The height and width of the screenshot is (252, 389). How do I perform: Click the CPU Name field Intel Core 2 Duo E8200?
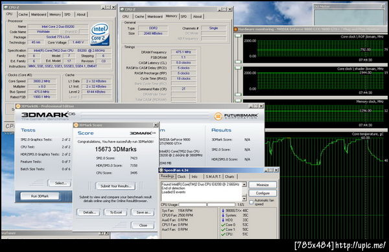[x=58, y=27]
